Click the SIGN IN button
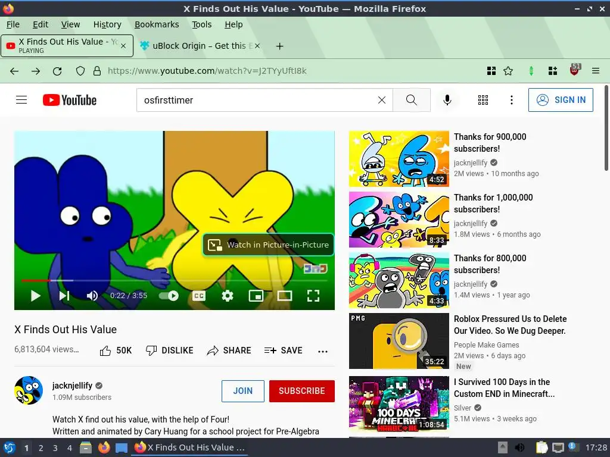 [x=561, y=100]
